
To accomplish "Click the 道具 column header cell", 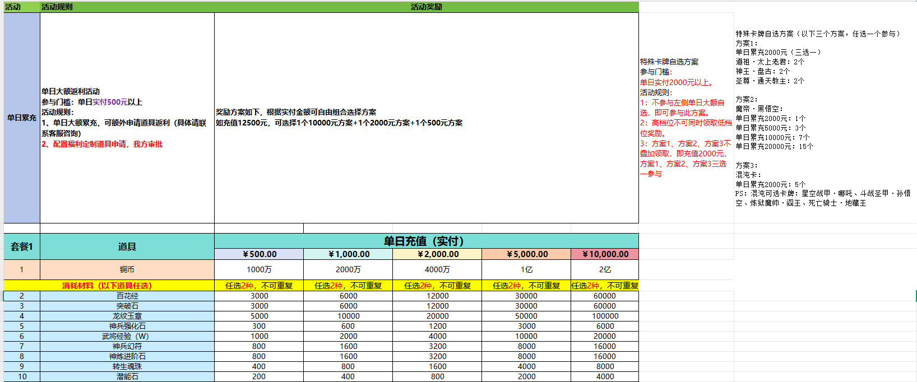I will coord(127,246).
